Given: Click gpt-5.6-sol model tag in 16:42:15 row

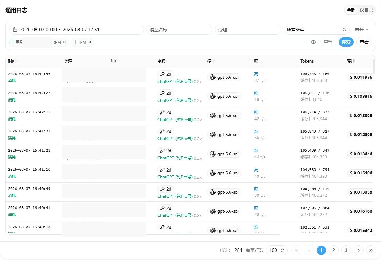Looking at the screenshot, I should pyautogui.click(x=224, y=116).
